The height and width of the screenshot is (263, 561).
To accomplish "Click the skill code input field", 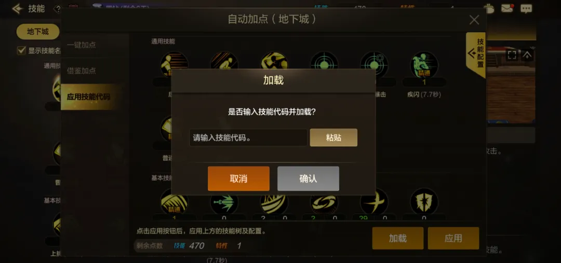I will [248, 137].
